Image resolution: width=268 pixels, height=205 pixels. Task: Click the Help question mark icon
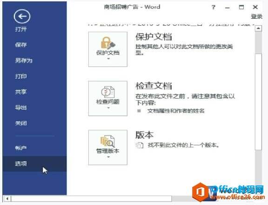[214, 7]
